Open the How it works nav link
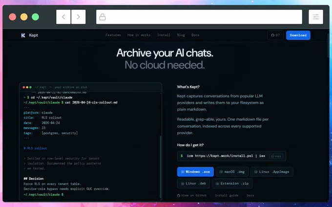 click(x=139, y=35)
